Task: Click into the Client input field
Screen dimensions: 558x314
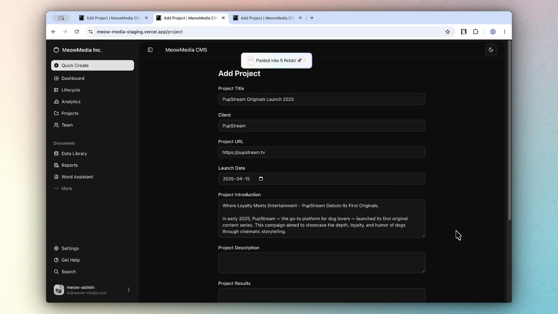Action: click(322, 126)
